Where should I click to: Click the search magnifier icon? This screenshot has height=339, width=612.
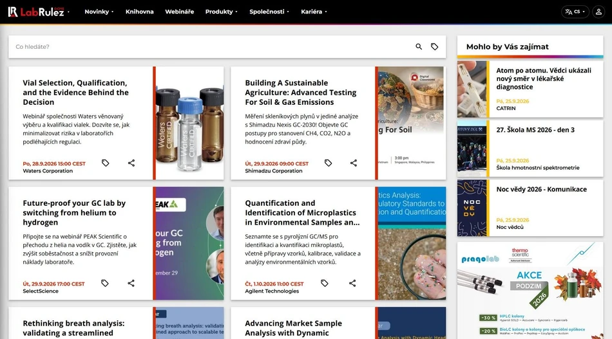point(419,47)
